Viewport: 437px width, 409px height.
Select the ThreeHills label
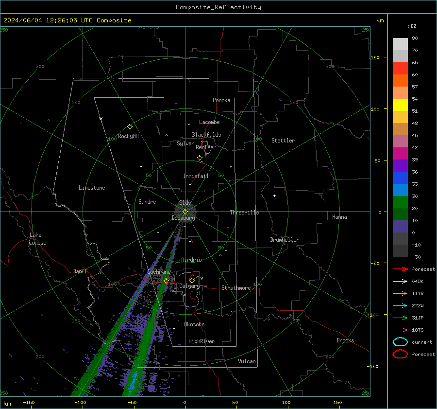pyautogui.click(x=244, y=213)
